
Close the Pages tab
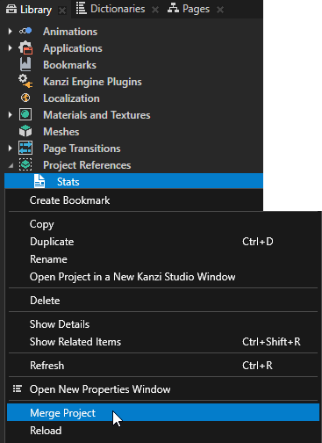(x=220, y=10)
